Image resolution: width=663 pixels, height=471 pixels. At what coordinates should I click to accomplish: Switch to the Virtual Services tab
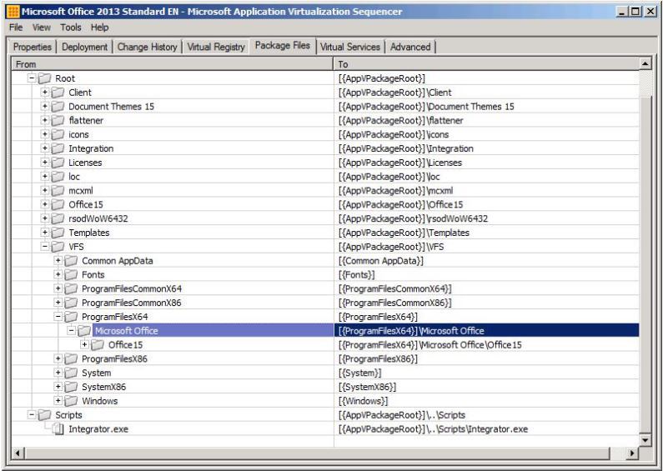(350, 47)
